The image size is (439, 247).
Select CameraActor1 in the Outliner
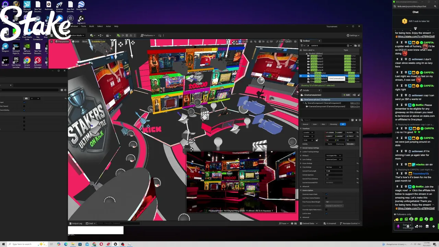pos(317,59)
